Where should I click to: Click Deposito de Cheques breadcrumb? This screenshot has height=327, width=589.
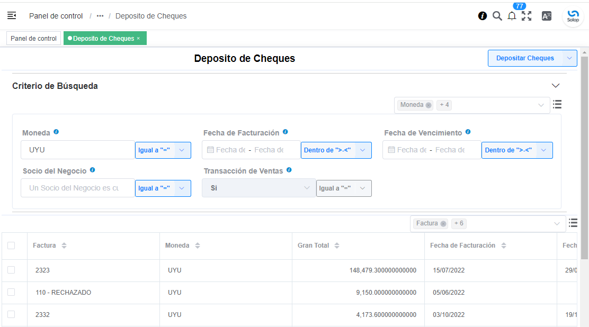point(151,16)
